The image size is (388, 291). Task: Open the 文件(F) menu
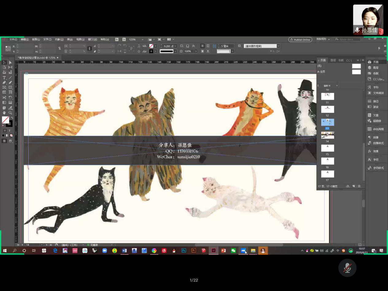click(13, 40)
